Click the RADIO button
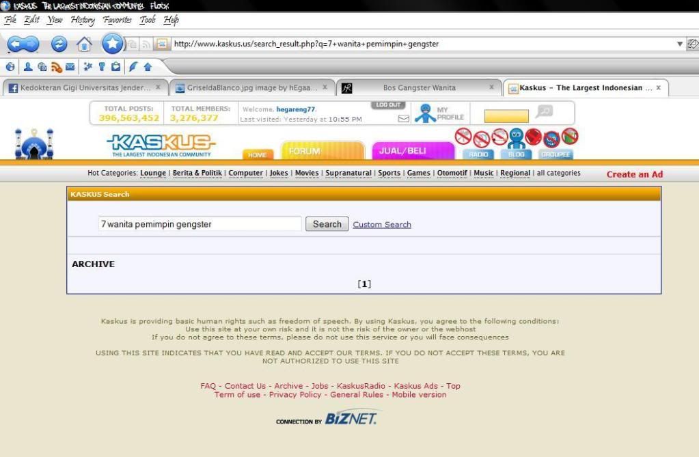Image resolution: width=699 pixels, height=457 pixels. pyautogui.click(x=478, y=154)
